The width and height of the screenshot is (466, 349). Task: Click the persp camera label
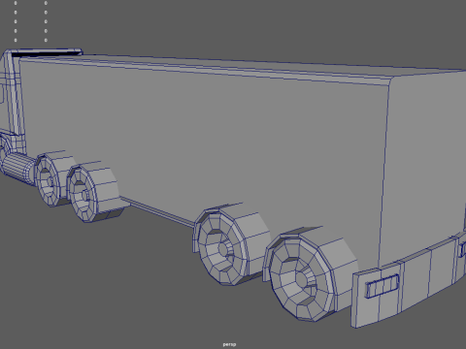tap(229, 344)
